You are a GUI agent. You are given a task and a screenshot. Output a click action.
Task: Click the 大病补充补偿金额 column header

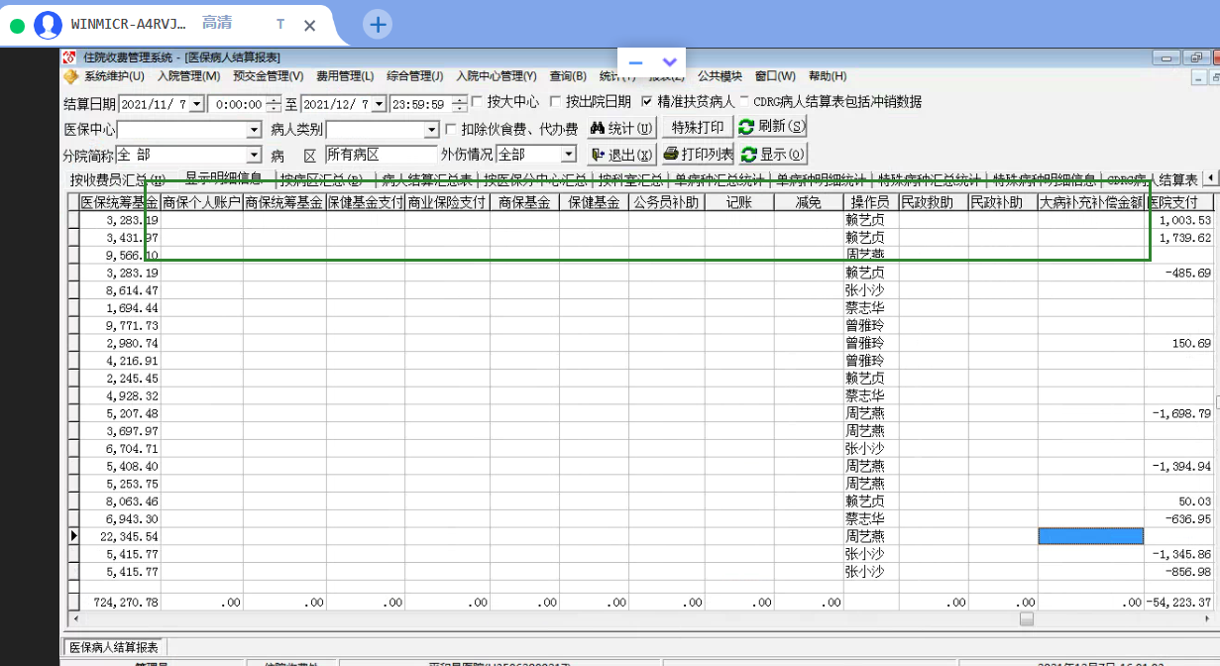pos(1091,202)
